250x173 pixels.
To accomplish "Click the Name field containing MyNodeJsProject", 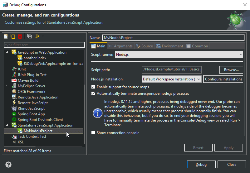I will coord(173,38).
